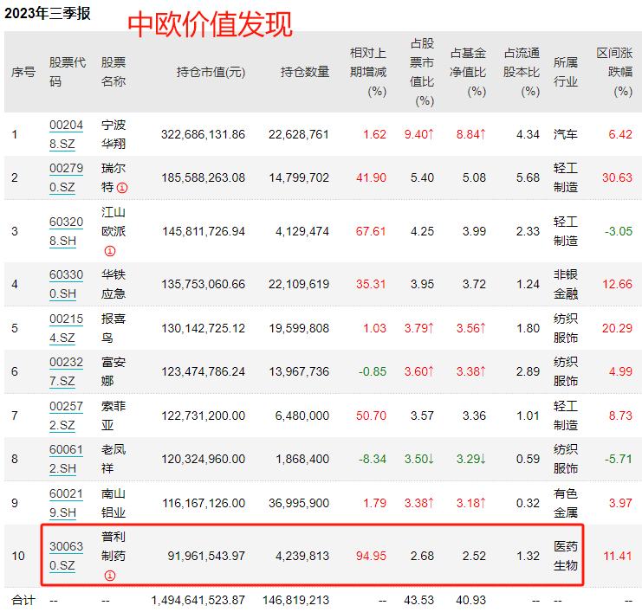The image size is (642, 612).
Task: Open stock code link 603300.SH
Action: click(x=66, y=284)
